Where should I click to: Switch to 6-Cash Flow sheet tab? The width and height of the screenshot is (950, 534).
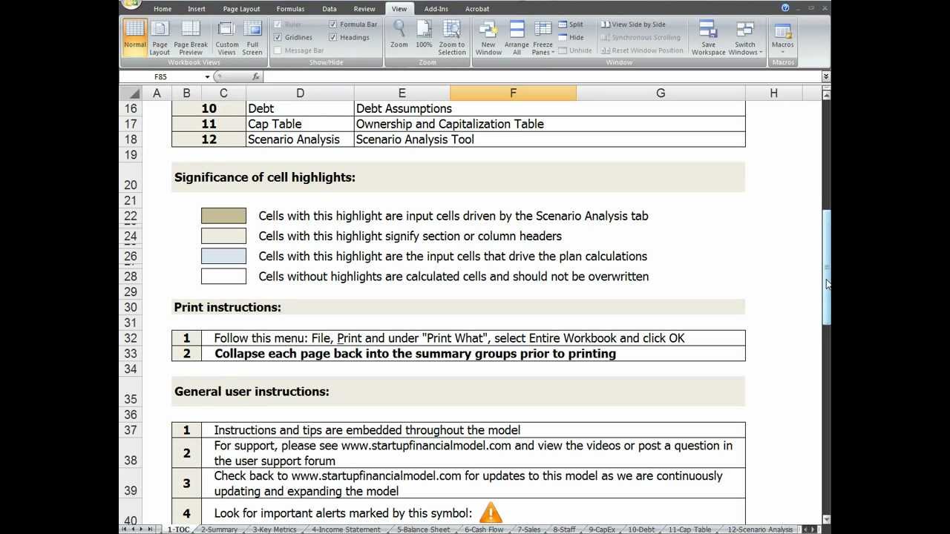tap(484, 530)
